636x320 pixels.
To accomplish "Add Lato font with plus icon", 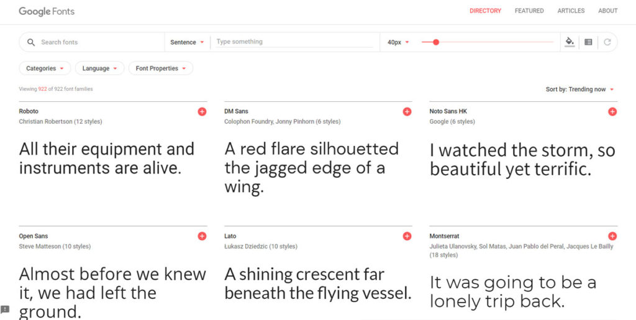I will (x=407, y=236).
